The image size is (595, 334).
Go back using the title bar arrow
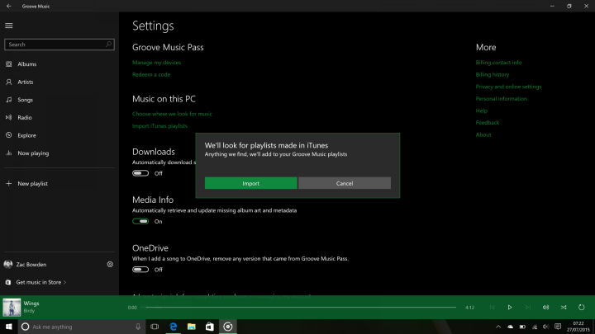point(9,6)
